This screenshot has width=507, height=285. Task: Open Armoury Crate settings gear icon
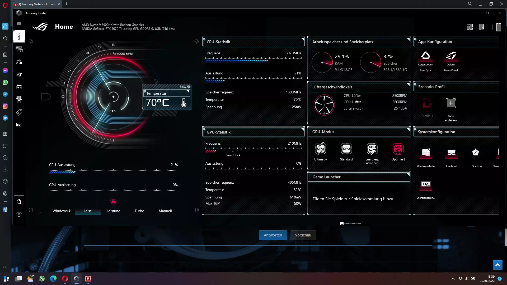tap(19, 214)
